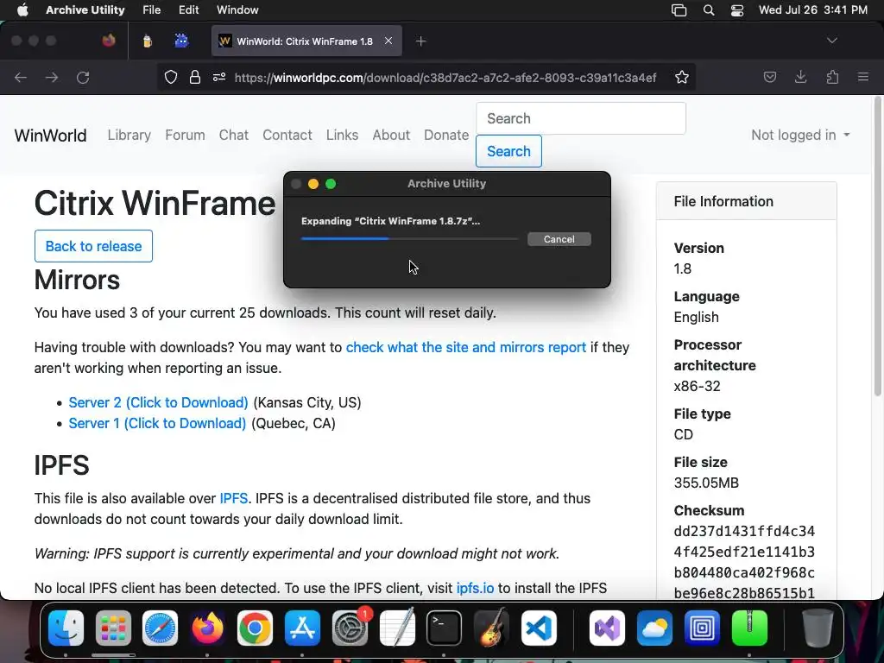Open the IPFS link in the paragraph

pyautogui.click(x=233, y=498)
